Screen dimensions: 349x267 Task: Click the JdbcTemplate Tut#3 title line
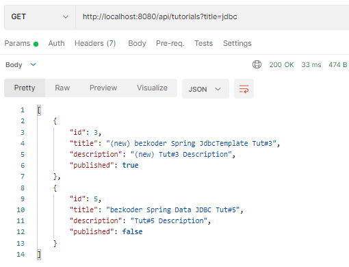pyautogui.click(x=174, y=143)
